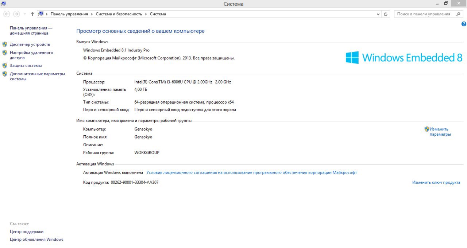Click the "Изменить параметры" link
The image size is (467, 248).
tap(440, 132)
